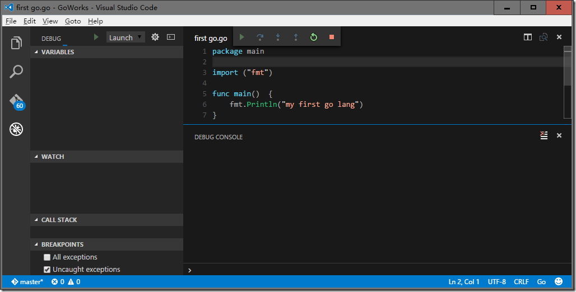Viewport: 576px width, 292px height.
Task: Restart the debugging session
Action: click(314, 37)
